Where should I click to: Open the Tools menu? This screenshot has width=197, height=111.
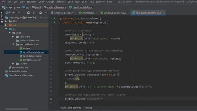[85, 2]
